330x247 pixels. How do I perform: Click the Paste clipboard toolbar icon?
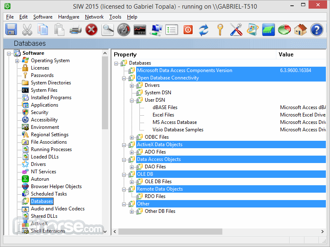click(x=59, y=29)
